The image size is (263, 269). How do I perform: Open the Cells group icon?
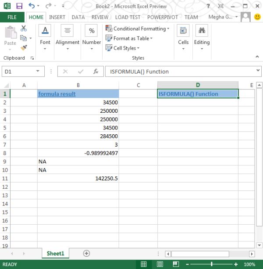(x=183, y=31)
